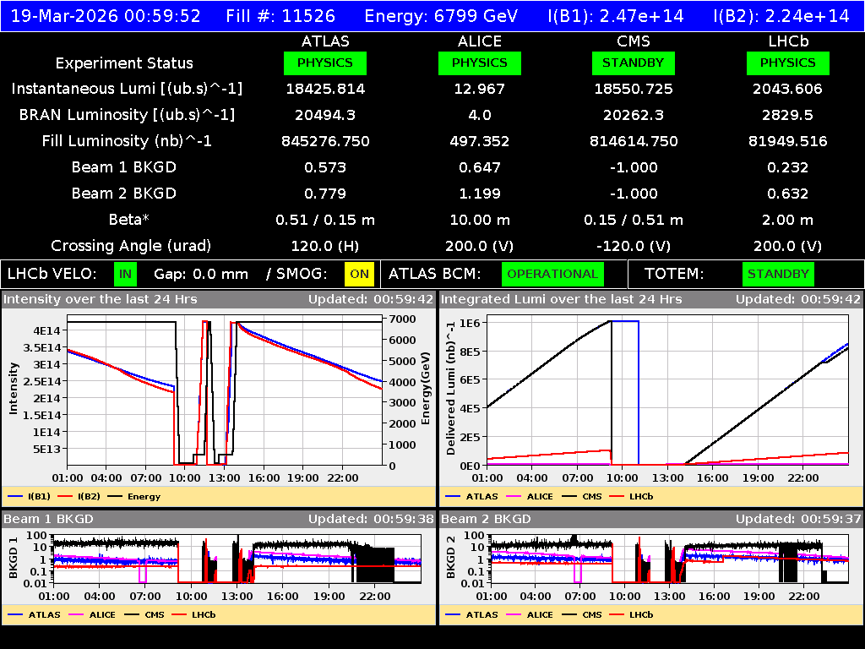Click the ATLAS PHYSICS status indicator
Image resolution: width=865 pixels, height=649 pixels.
tap(325, 63)
